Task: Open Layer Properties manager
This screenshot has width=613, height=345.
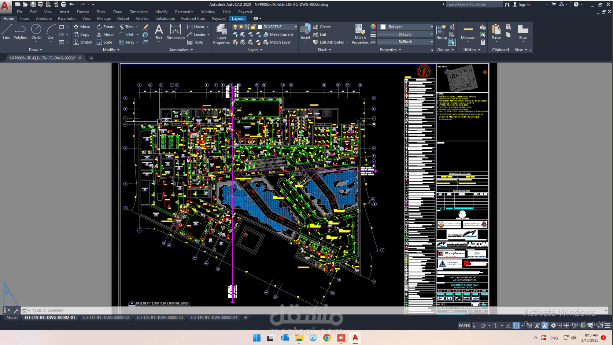Action: pyautogui.click(x=221, y=34)
